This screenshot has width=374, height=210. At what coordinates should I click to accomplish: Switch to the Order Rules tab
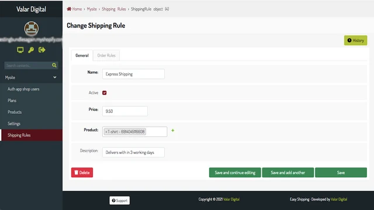pos(106,55)
